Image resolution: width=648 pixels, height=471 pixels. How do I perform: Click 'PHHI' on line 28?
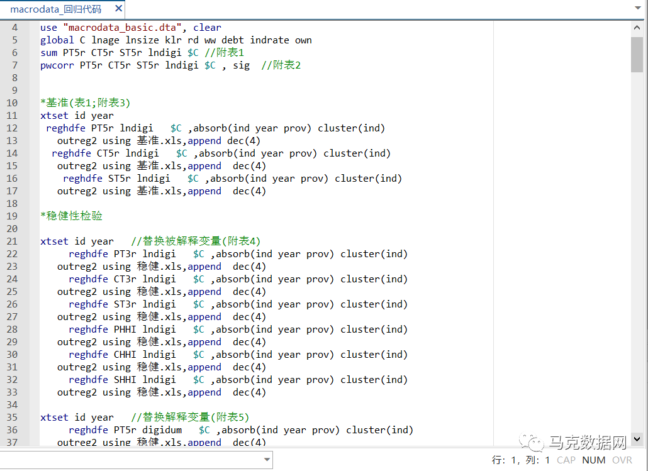(125, 330)
